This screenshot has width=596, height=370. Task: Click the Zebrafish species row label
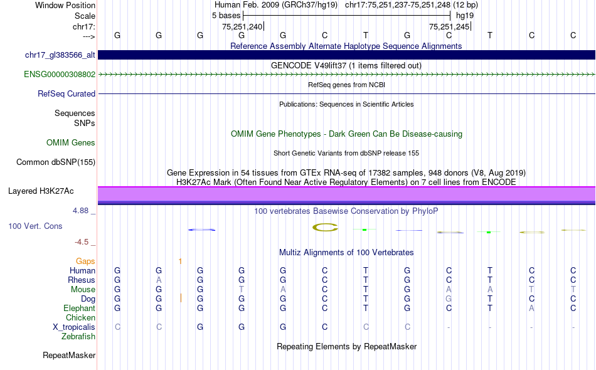point(78,337)
